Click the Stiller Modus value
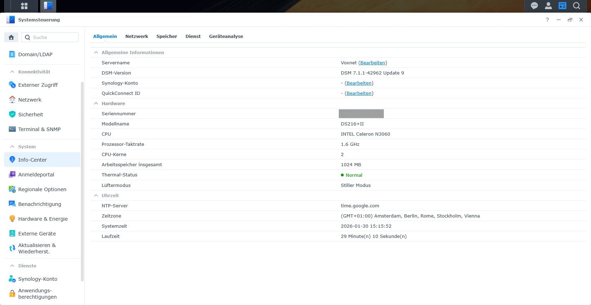The image size is (591, 305). pyautogui.click(x=356, y=185)
